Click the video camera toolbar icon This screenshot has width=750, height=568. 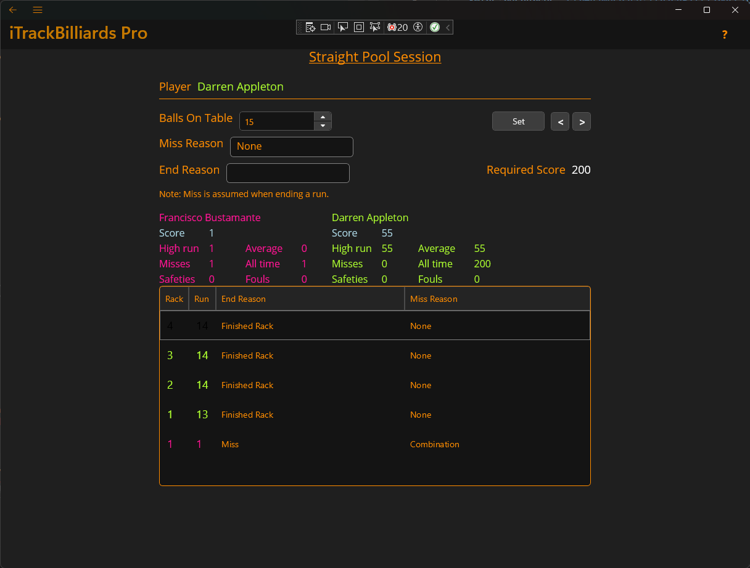(x=326, y=27)
